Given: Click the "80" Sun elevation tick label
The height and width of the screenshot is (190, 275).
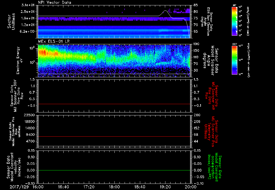Looking at the screenshot, I should click(196, 12).
